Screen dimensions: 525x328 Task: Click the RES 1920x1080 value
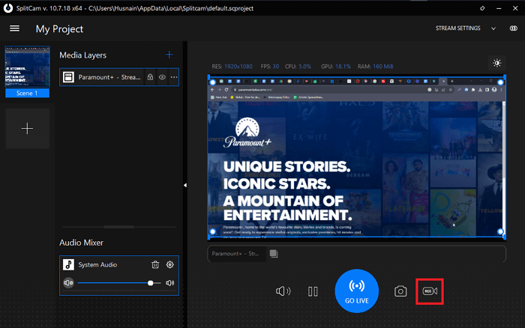tap(238, 67)
